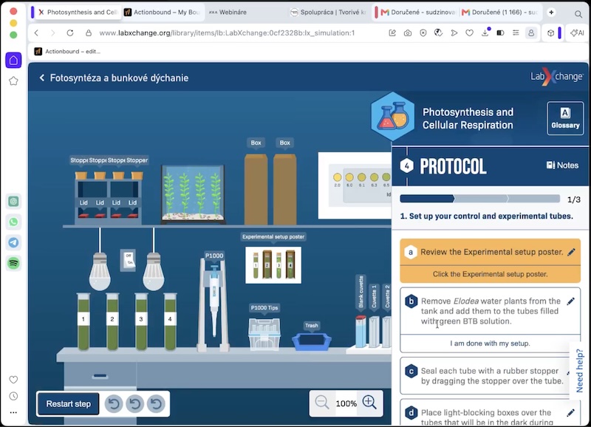Open a new browser tab with plus
Image resolution: width=591 pixels, height=427 pixels.
click(x=551, y=12)
